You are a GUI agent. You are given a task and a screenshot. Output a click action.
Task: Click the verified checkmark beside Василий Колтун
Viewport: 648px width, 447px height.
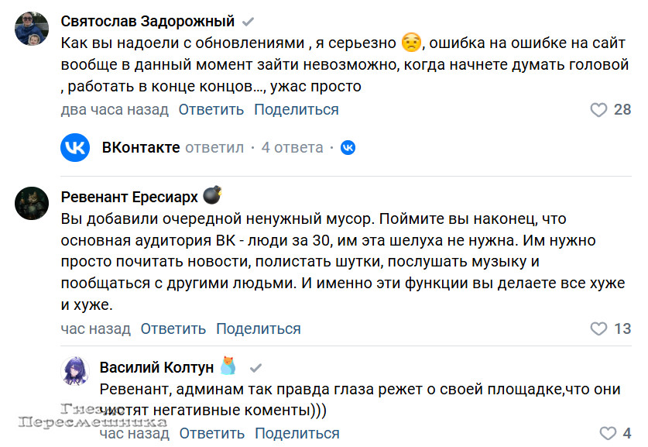(255, 367)
